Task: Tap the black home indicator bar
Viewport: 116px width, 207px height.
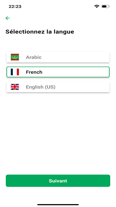Action: click(x=58, y=205)
